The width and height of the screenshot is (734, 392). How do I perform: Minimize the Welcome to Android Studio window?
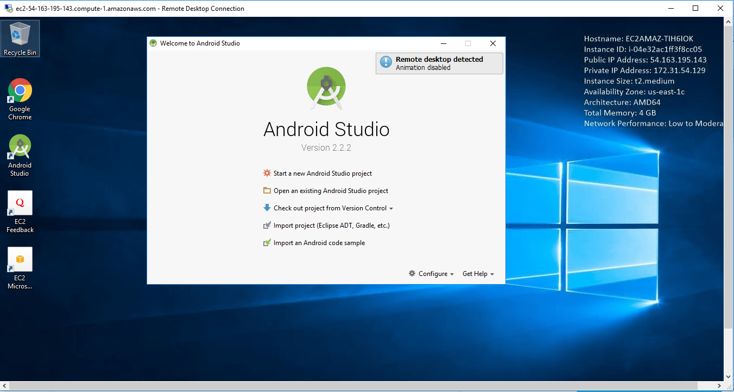444,43
